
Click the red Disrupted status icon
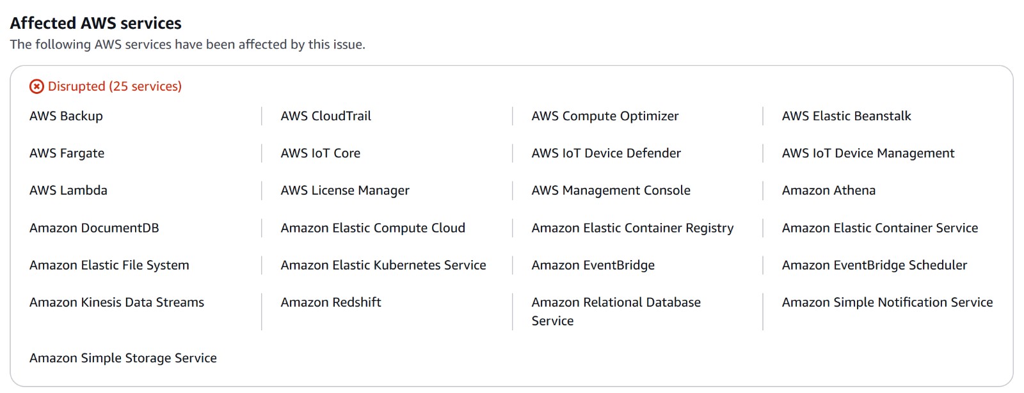pyautogui.click(x=37, y=86)
